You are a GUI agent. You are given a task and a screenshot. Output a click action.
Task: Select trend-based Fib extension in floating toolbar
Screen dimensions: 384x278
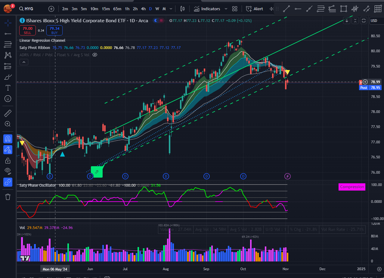point(332,9)
